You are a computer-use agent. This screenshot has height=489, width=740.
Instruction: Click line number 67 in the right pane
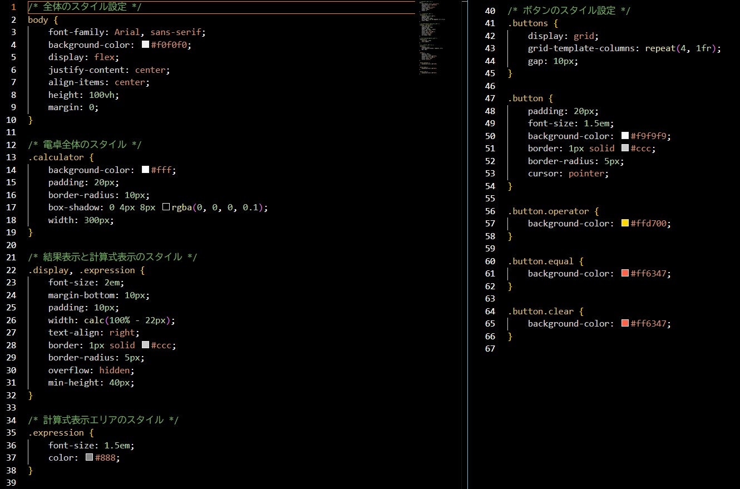[x=490, y=349]
